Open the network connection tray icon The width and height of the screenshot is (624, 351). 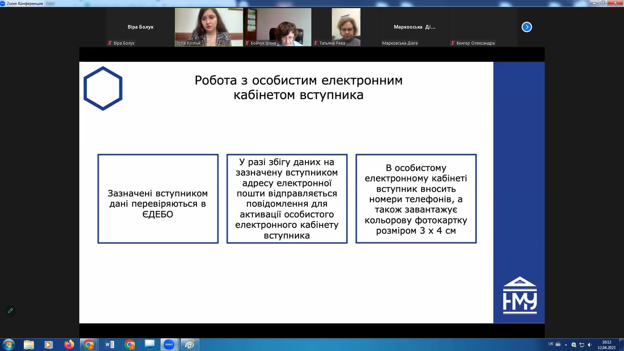582,345
